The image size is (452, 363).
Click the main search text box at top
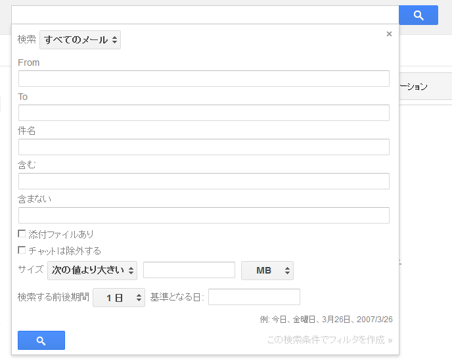pyautogui.click(x=205, y=15)
